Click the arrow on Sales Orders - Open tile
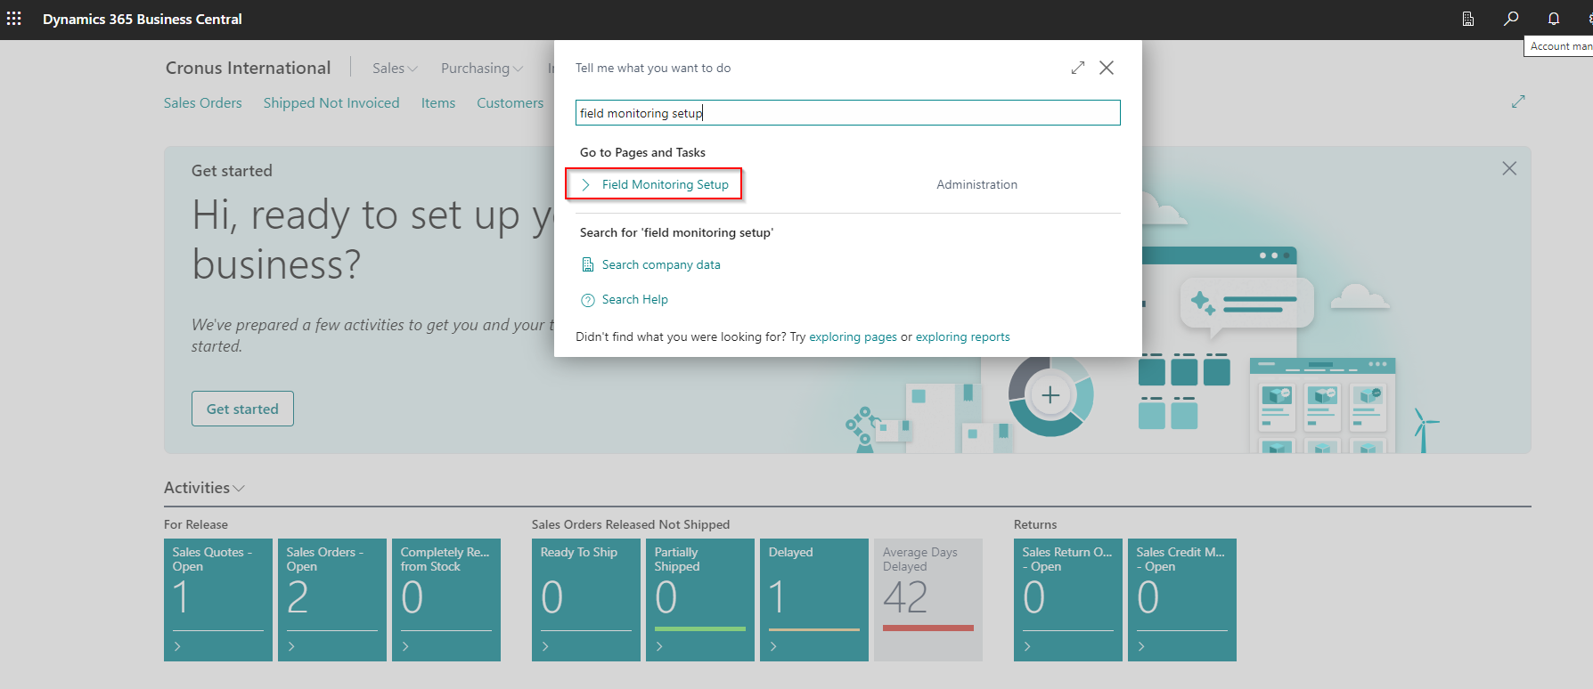 click(x=291, y=646)
